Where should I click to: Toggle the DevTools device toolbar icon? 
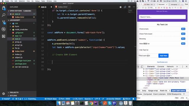click(142, 67)
